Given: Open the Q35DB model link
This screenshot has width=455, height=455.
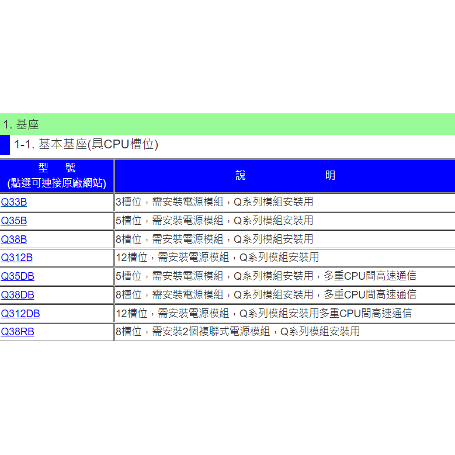Looking at the screenshot, I should [18, 276].
